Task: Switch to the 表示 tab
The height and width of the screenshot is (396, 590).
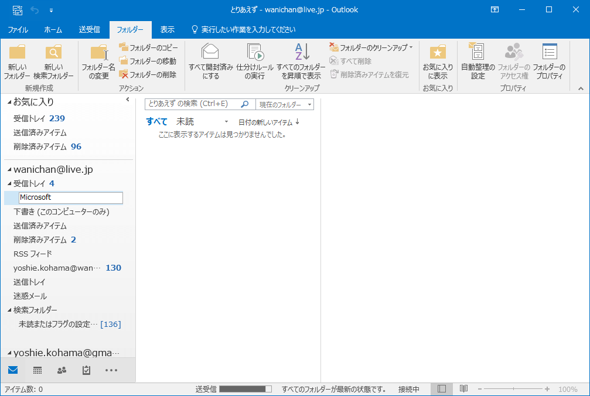Action: 167,30
